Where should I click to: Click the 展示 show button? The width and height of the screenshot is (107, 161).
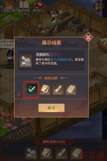click(x=51, y=108)
